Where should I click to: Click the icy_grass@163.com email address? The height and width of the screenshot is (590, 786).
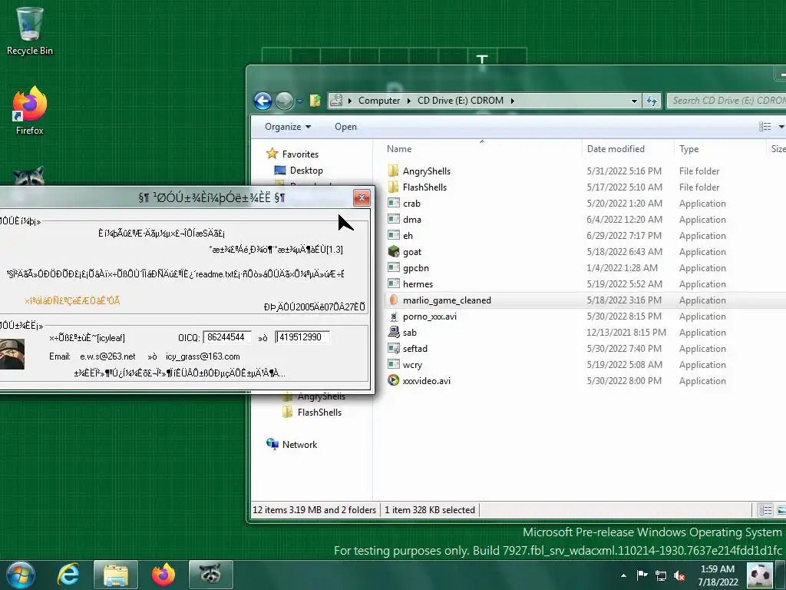point(203,356)
